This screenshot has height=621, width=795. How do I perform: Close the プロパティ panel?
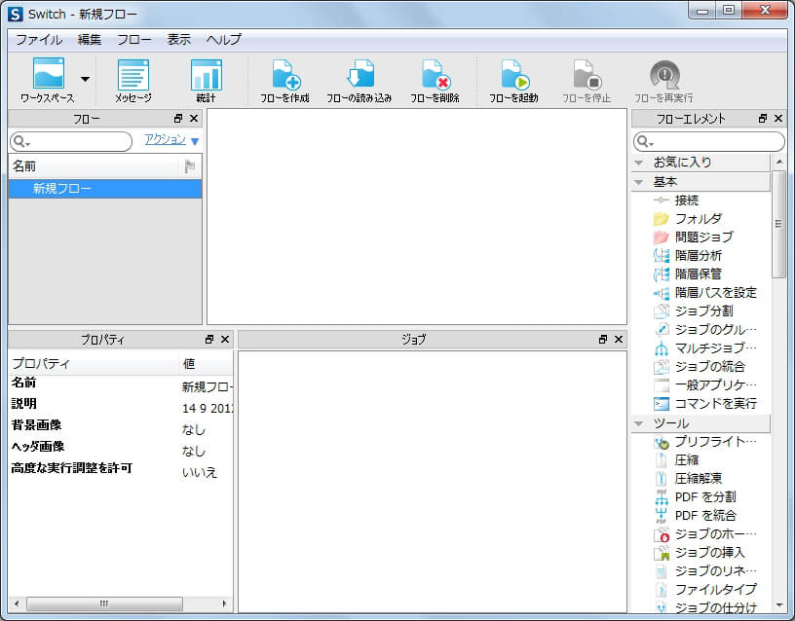coord(225,340)
